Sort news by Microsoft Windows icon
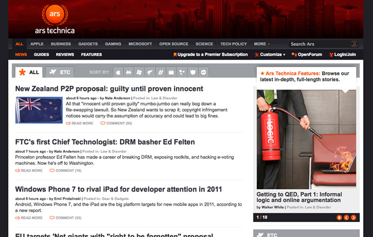Screen dimensions: 373x237 (x=139, y=72)
